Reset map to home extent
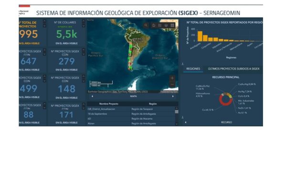Image resolution: width=296 pixels, height=192 pixels. (154, 25)
